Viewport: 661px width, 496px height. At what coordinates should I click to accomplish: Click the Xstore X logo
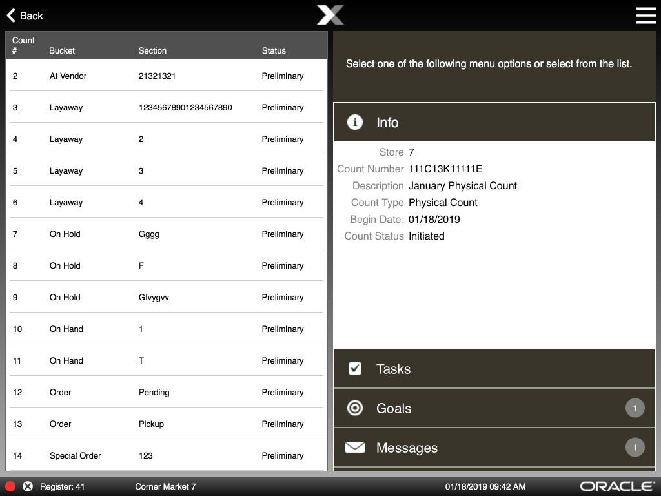click(x=330, y=15)
